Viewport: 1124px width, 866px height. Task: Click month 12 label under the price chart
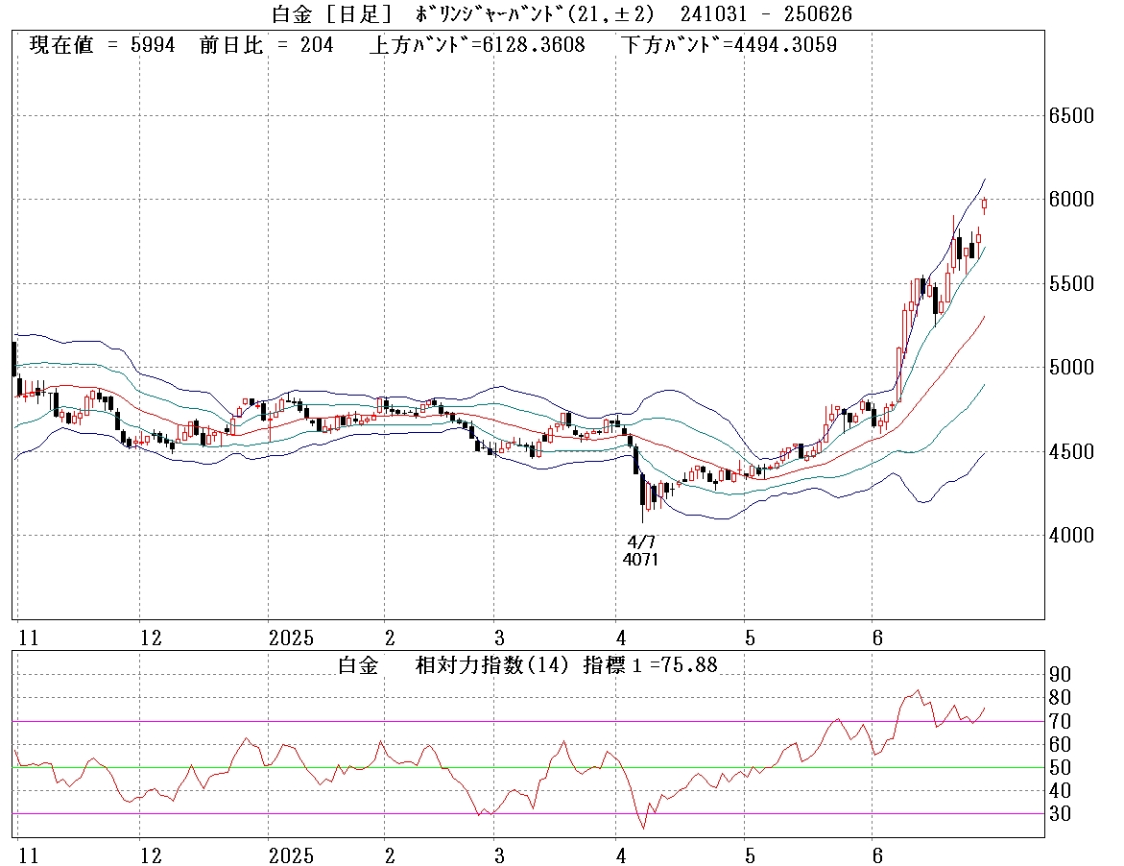pyautogui.click(x=150, y=637)
